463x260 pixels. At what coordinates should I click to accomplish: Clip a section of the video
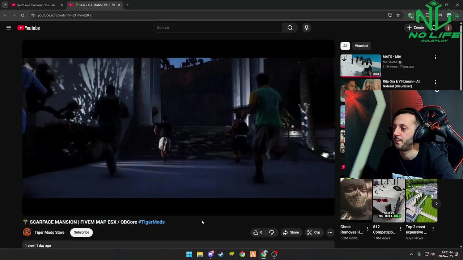[x=314, y=233]
